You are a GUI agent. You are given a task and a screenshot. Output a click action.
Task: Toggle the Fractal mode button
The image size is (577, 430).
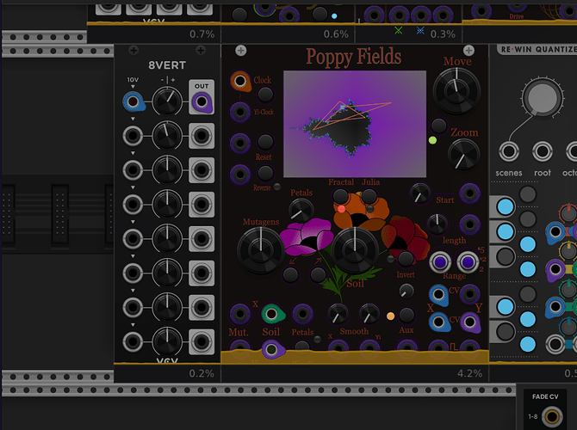[x=342, y=197]
